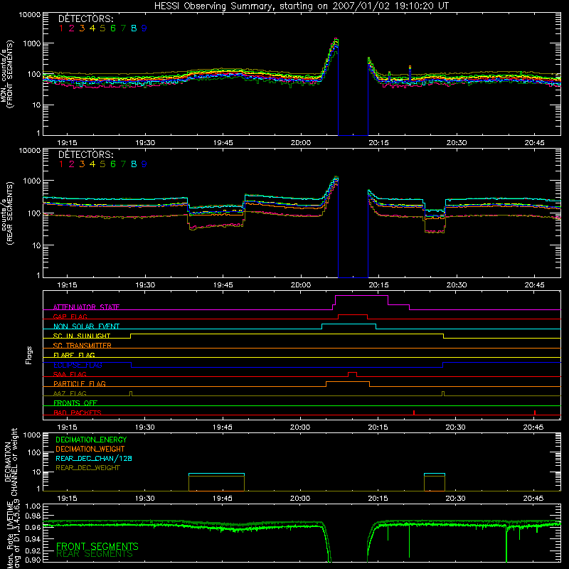The image size is (569, 569).
Task: Click the SC_TRANSMITTER flag label
Action: 83,345
